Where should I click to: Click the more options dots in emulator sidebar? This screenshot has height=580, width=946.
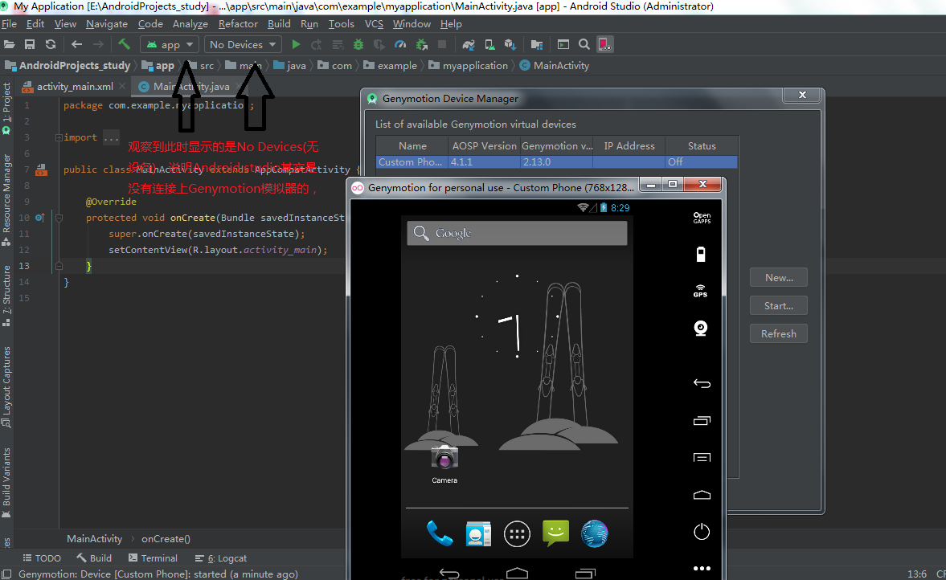click(702, 568)
